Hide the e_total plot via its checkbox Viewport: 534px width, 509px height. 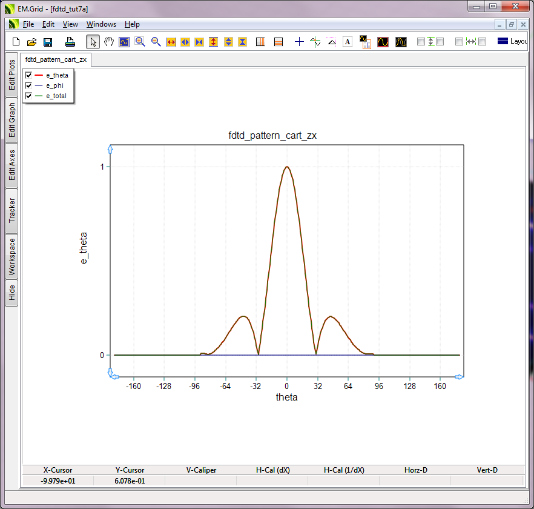[28, 96]
